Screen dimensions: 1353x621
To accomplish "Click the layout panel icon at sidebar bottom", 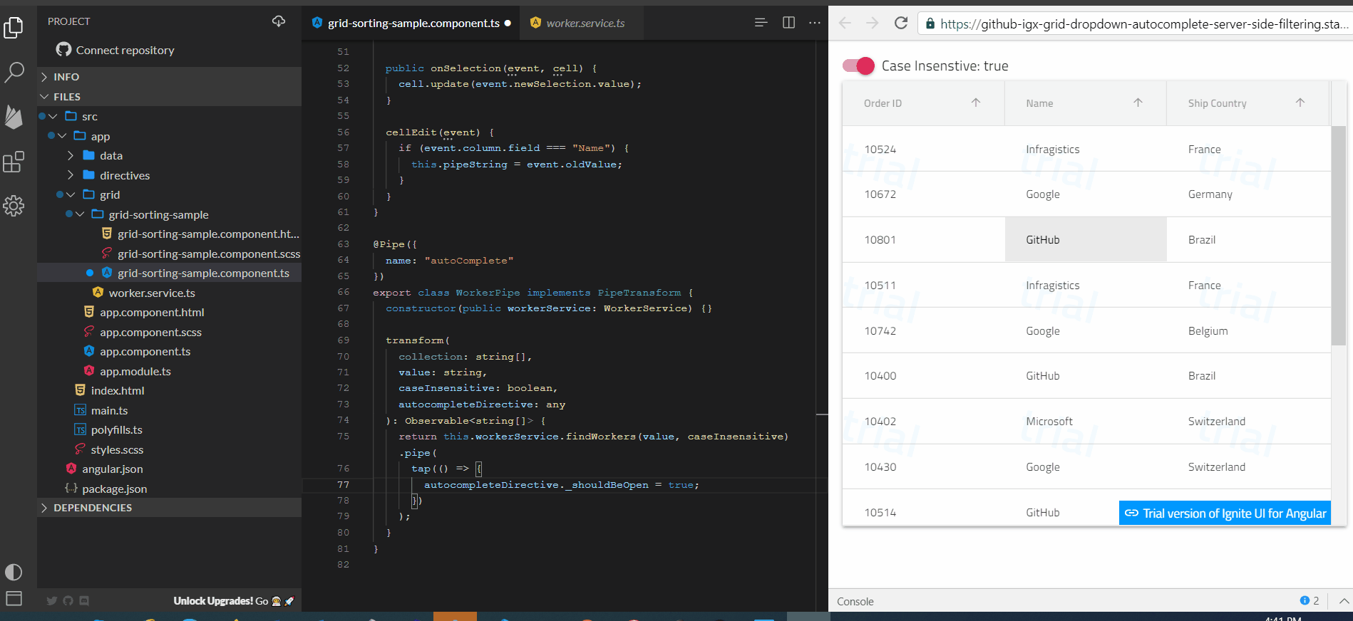I will [14, 598].
